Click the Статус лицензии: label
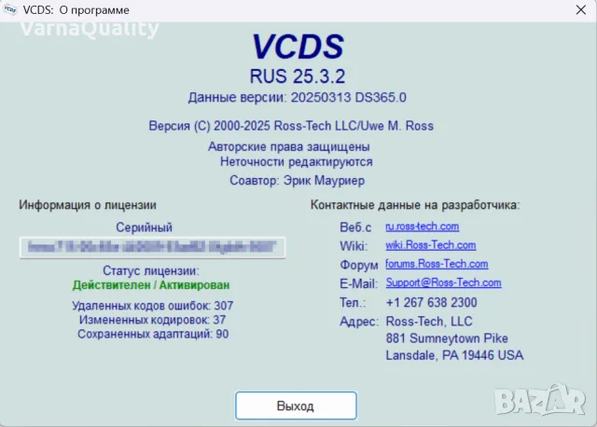This screenshot has width=597, height=427. point(151,271)
